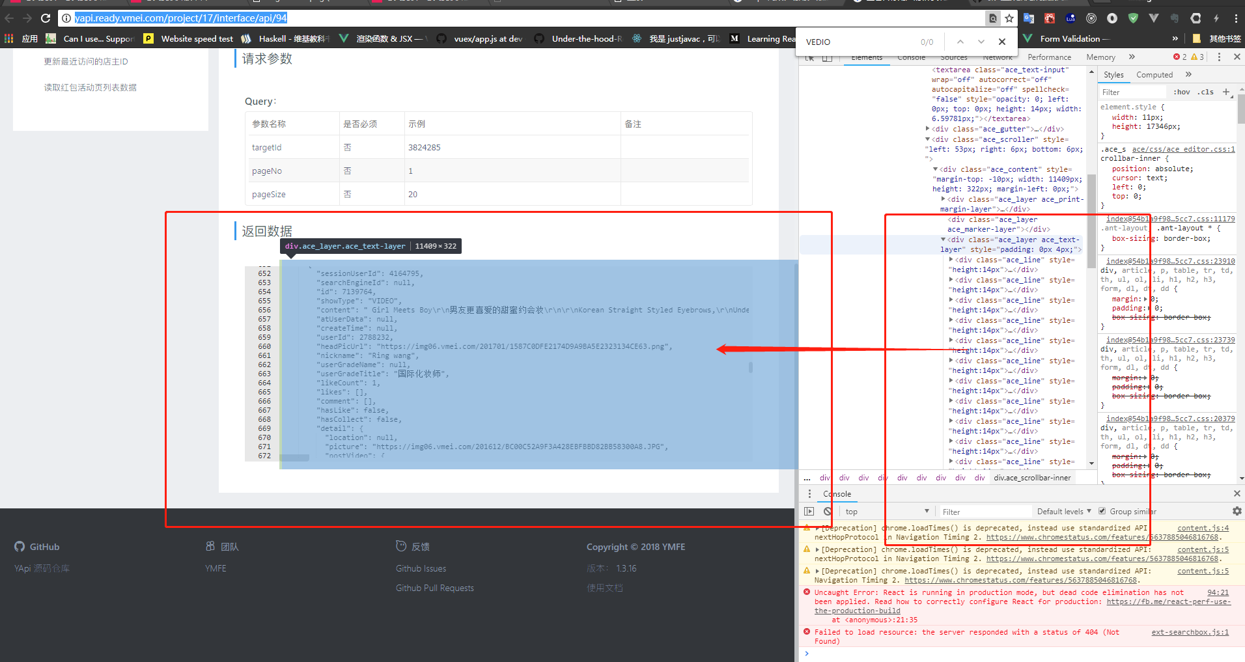Open the Computed styles tab
1245x662 pixels.
pyautogui.click(x=1154, y=75)
